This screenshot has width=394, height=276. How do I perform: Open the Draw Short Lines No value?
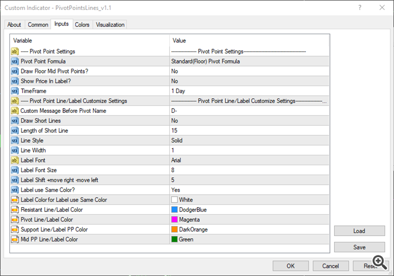pyautogui.click(x=249, y=121)
